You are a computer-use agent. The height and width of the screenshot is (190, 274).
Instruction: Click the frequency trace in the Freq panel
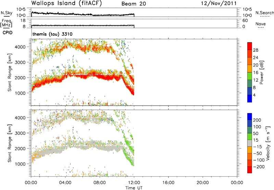coord(83,26)
